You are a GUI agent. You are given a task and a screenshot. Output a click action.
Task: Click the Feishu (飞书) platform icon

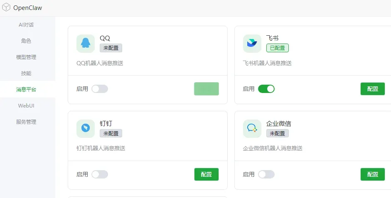[252, 44]
